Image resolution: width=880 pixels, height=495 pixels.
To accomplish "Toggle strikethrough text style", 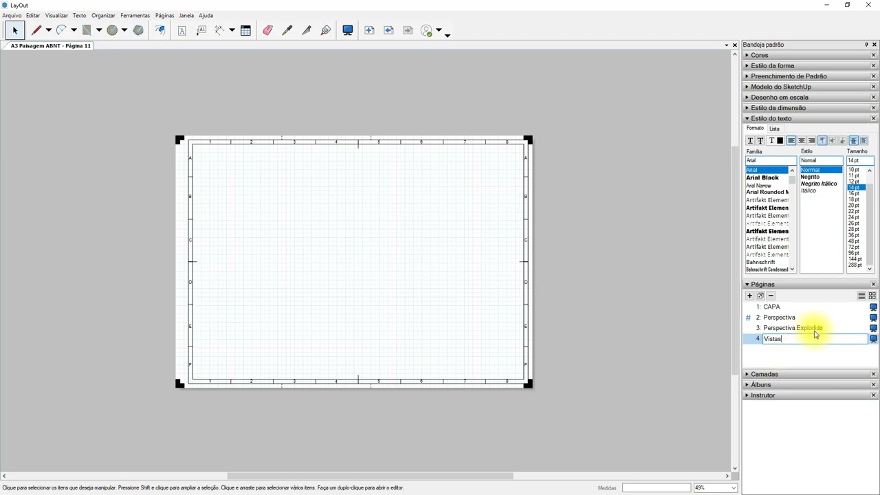I will point(760,140).
